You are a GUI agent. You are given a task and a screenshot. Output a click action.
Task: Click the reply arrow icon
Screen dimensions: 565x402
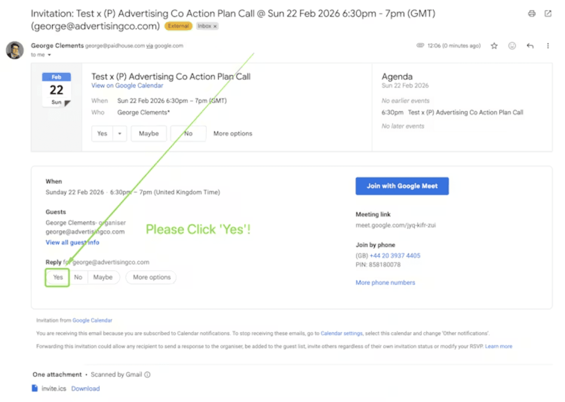530,46
